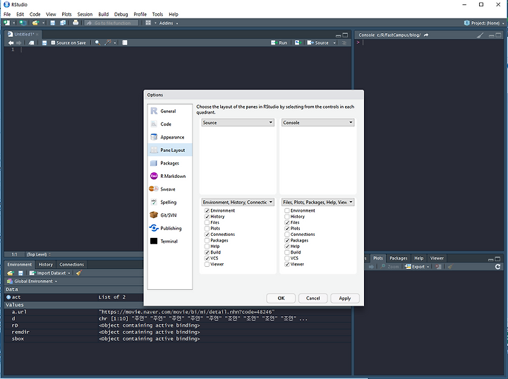Switch to the History tab

[x=46, y=265]
